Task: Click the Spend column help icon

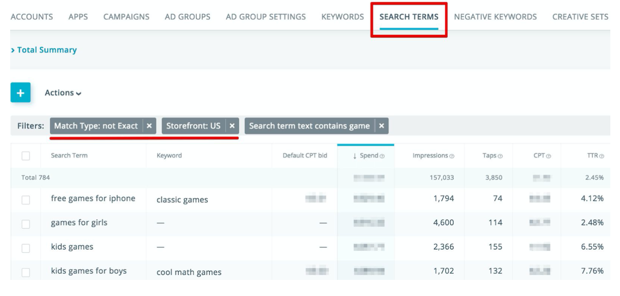Action: pyautogui.click(x=382, y=156)
